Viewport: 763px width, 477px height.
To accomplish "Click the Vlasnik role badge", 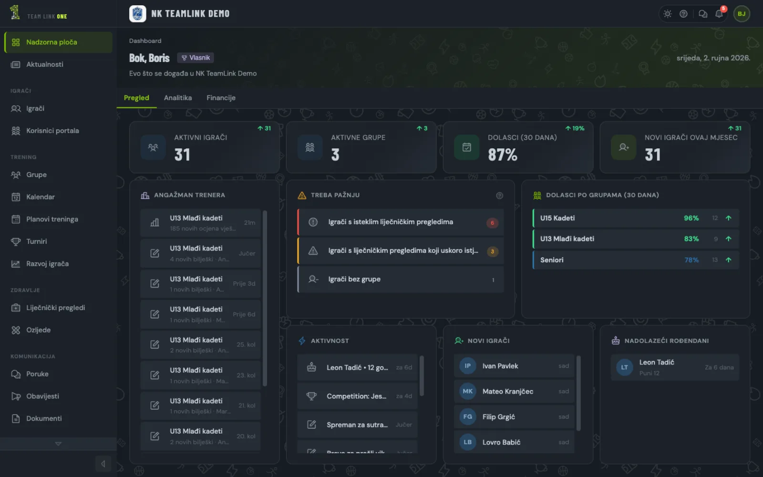I will click(x=196, y=58).
